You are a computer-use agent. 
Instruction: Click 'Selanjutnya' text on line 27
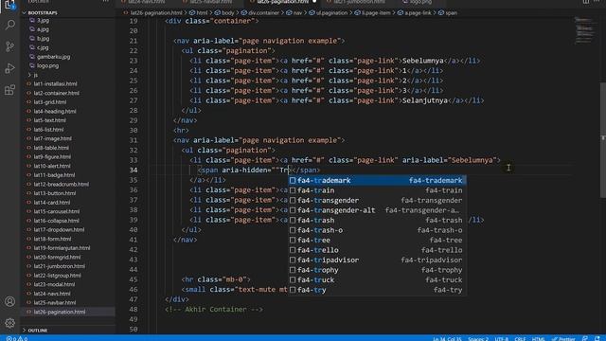(x=425, y=100)
